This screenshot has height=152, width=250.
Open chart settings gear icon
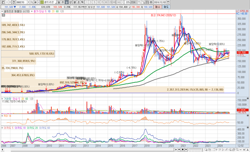click(x=151, y=2)
